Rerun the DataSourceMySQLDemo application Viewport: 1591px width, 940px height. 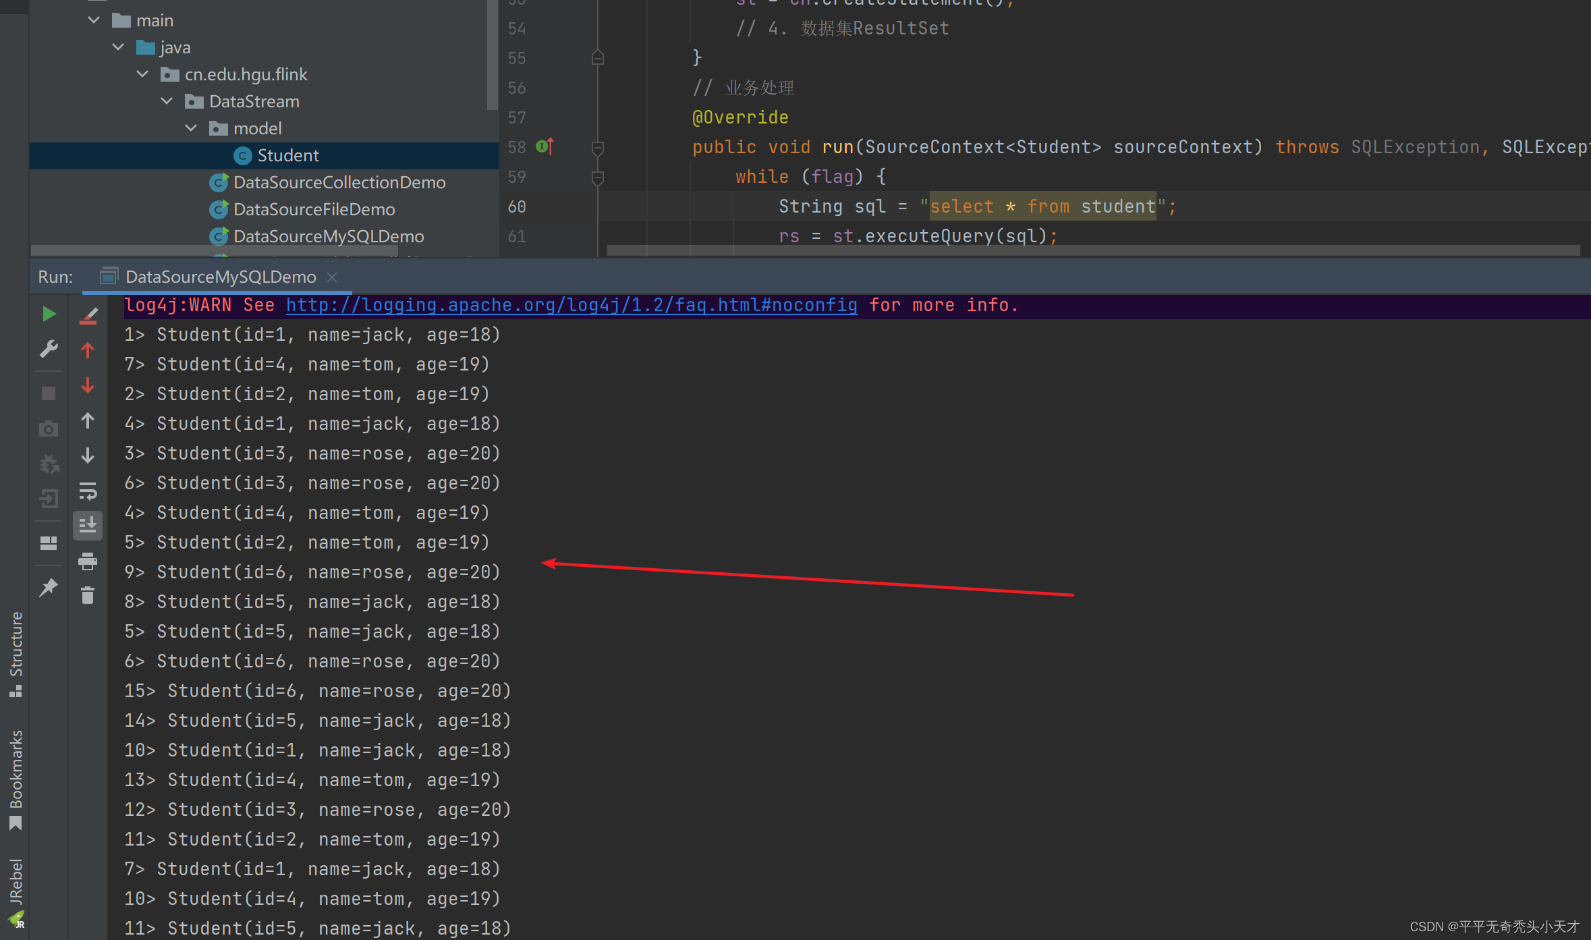tap(49, 314)
